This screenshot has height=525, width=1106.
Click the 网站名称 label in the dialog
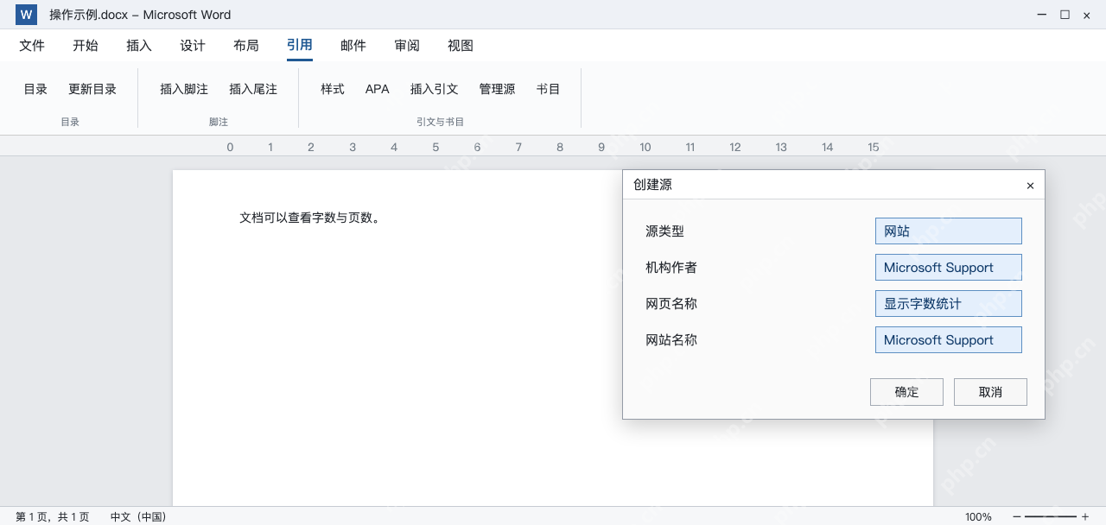pyautogui.click(x=671, y=340)
